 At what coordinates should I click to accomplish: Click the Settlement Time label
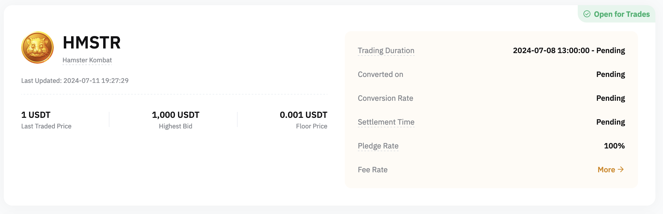[x=386, y=122]
